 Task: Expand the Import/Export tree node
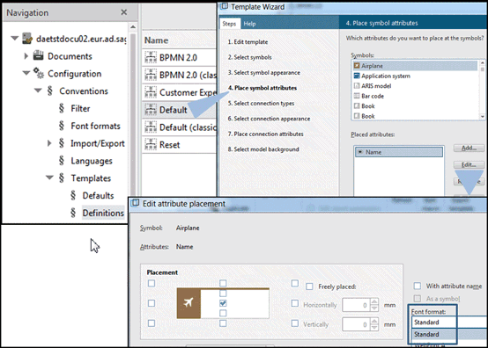pos(49,143)
